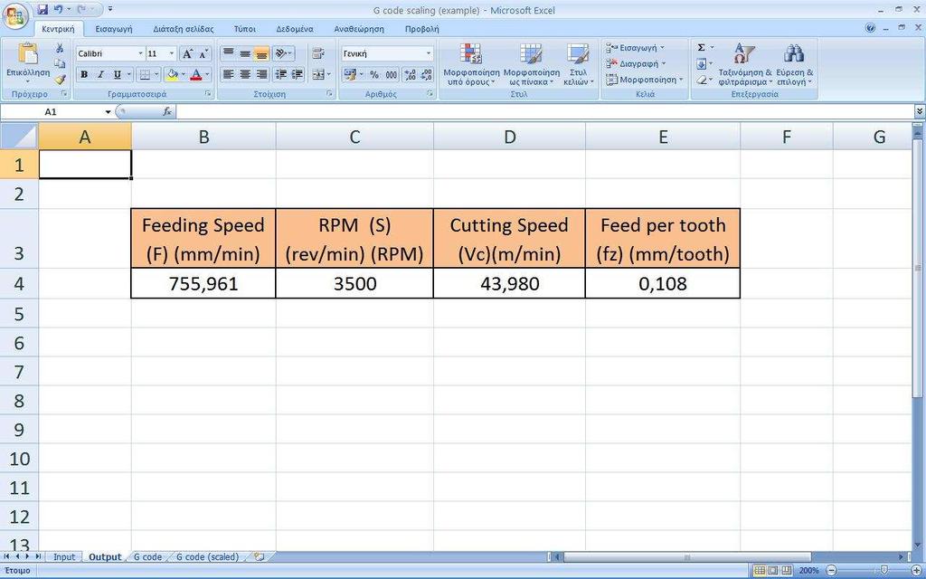Activate the Format Painter brush
Screen dimensions: 926x579
click(60, 80)
